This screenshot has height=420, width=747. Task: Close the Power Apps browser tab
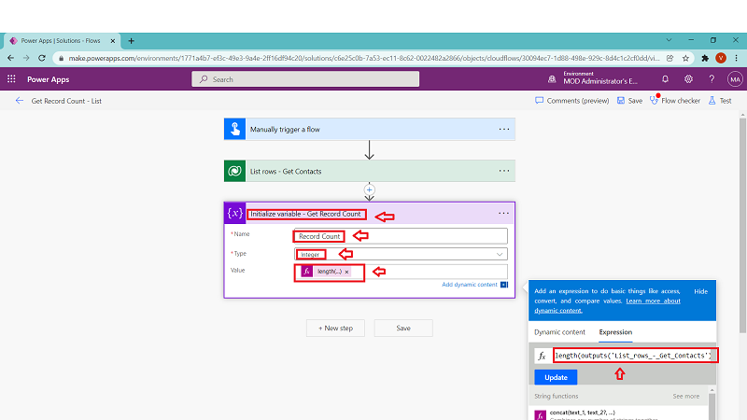(113, 41)
